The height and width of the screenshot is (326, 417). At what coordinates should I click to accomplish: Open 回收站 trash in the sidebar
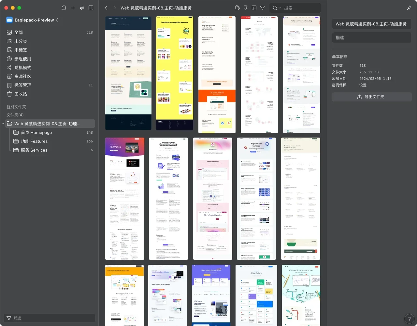click(x=21, y=94)
